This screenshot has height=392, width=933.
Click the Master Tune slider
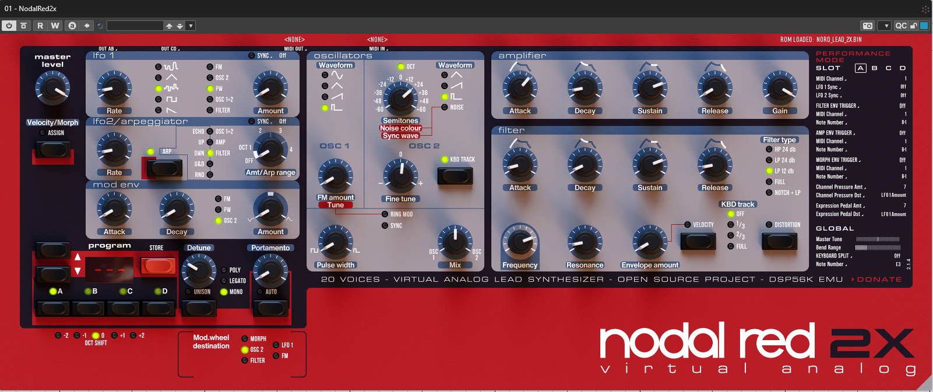(x=878, y=239)
